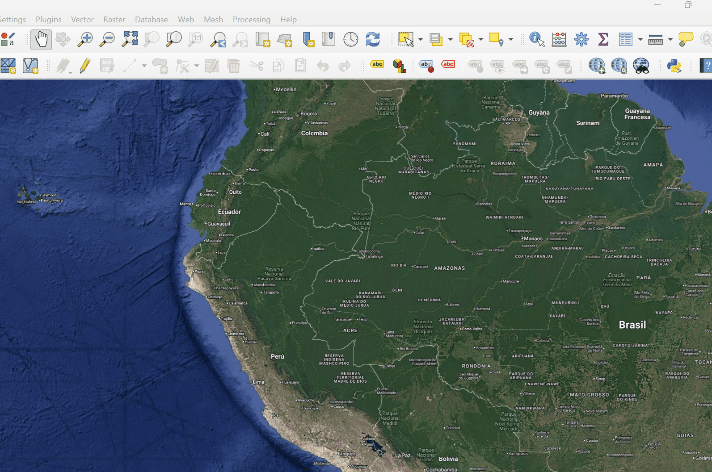
Task: Toggle Editing with the yellow pencil
Action: point(85,66)
